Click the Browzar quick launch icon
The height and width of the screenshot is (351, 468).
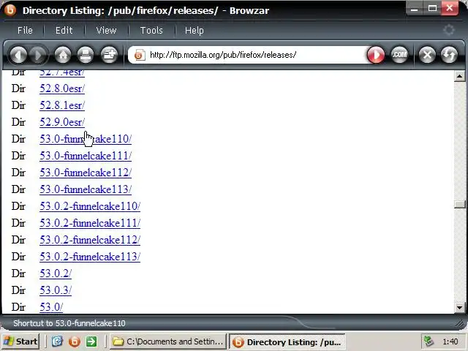(75, 341)
